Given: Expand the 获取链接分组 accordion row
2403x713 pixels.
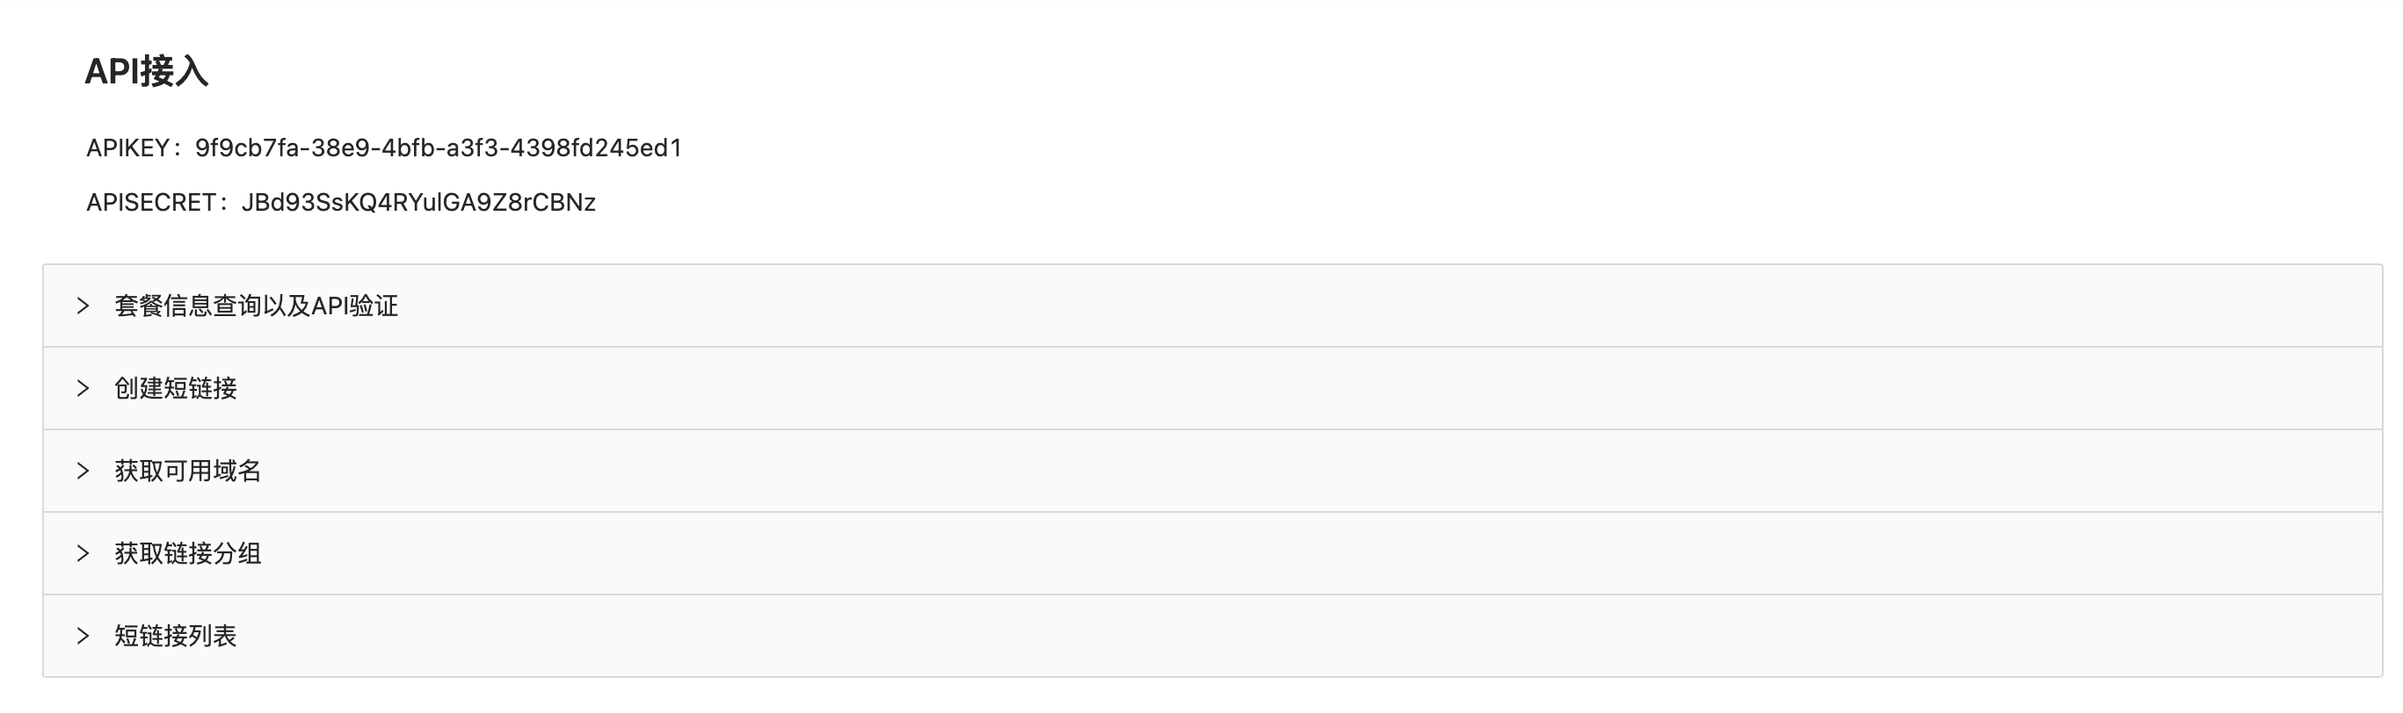Looking at the screenshot, I should click(1213, 552).
